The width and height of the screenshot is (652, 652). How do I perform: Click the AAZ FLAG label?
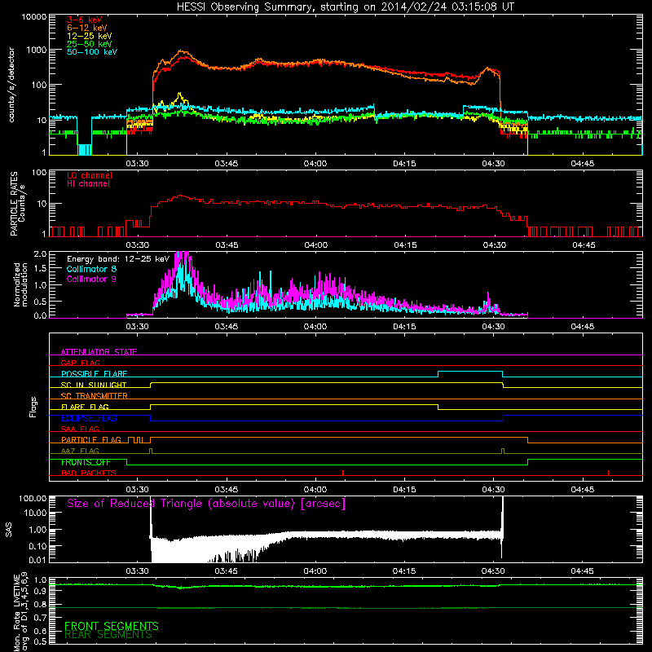(80, 451)
